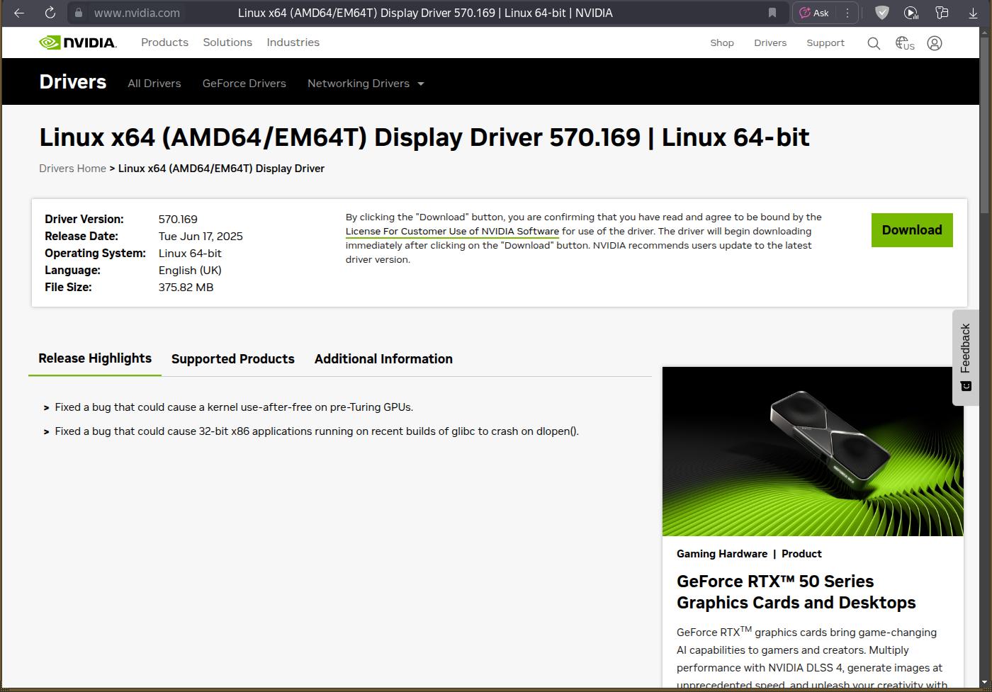Open the Support link
This screenshot has height=692, width=992.
(x=825, y=43)
